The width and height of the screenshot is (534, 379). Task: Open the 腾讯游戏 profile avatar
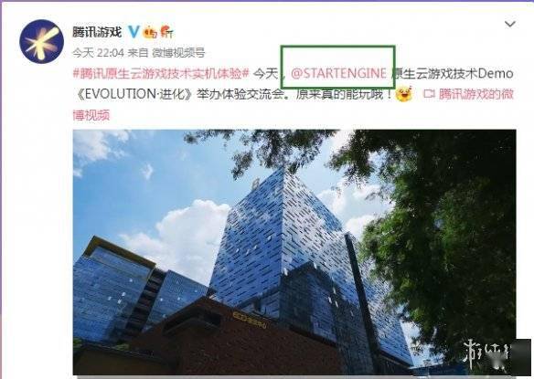coord(41,41)
